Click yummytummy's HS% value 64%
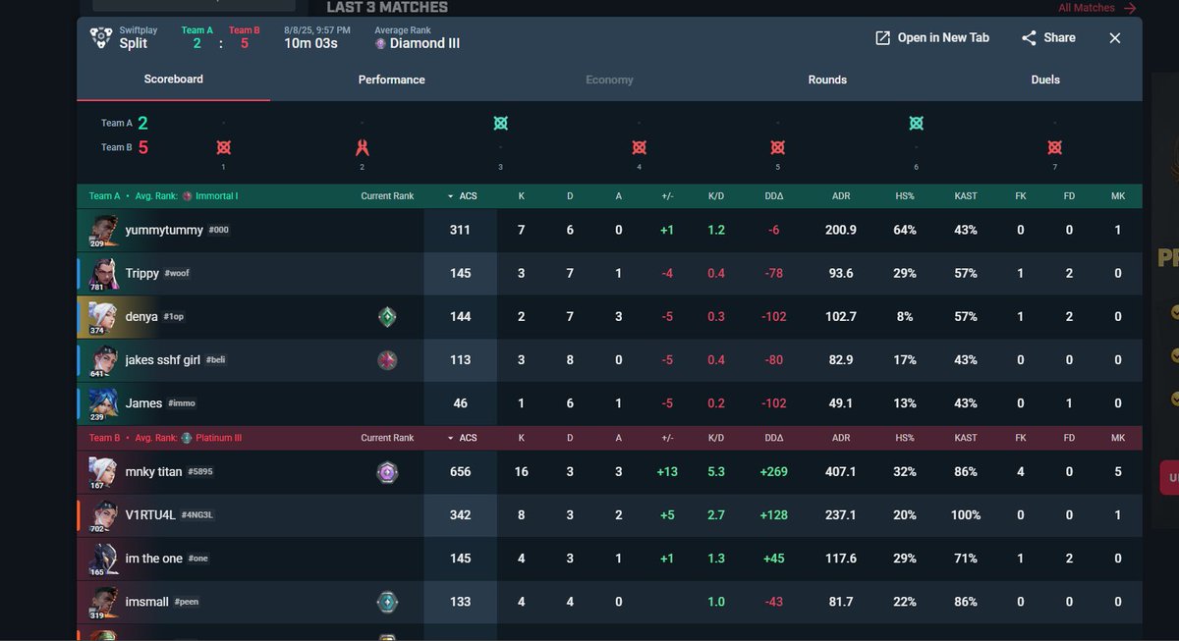This screenshot has height=641, width=1179. 905,230
